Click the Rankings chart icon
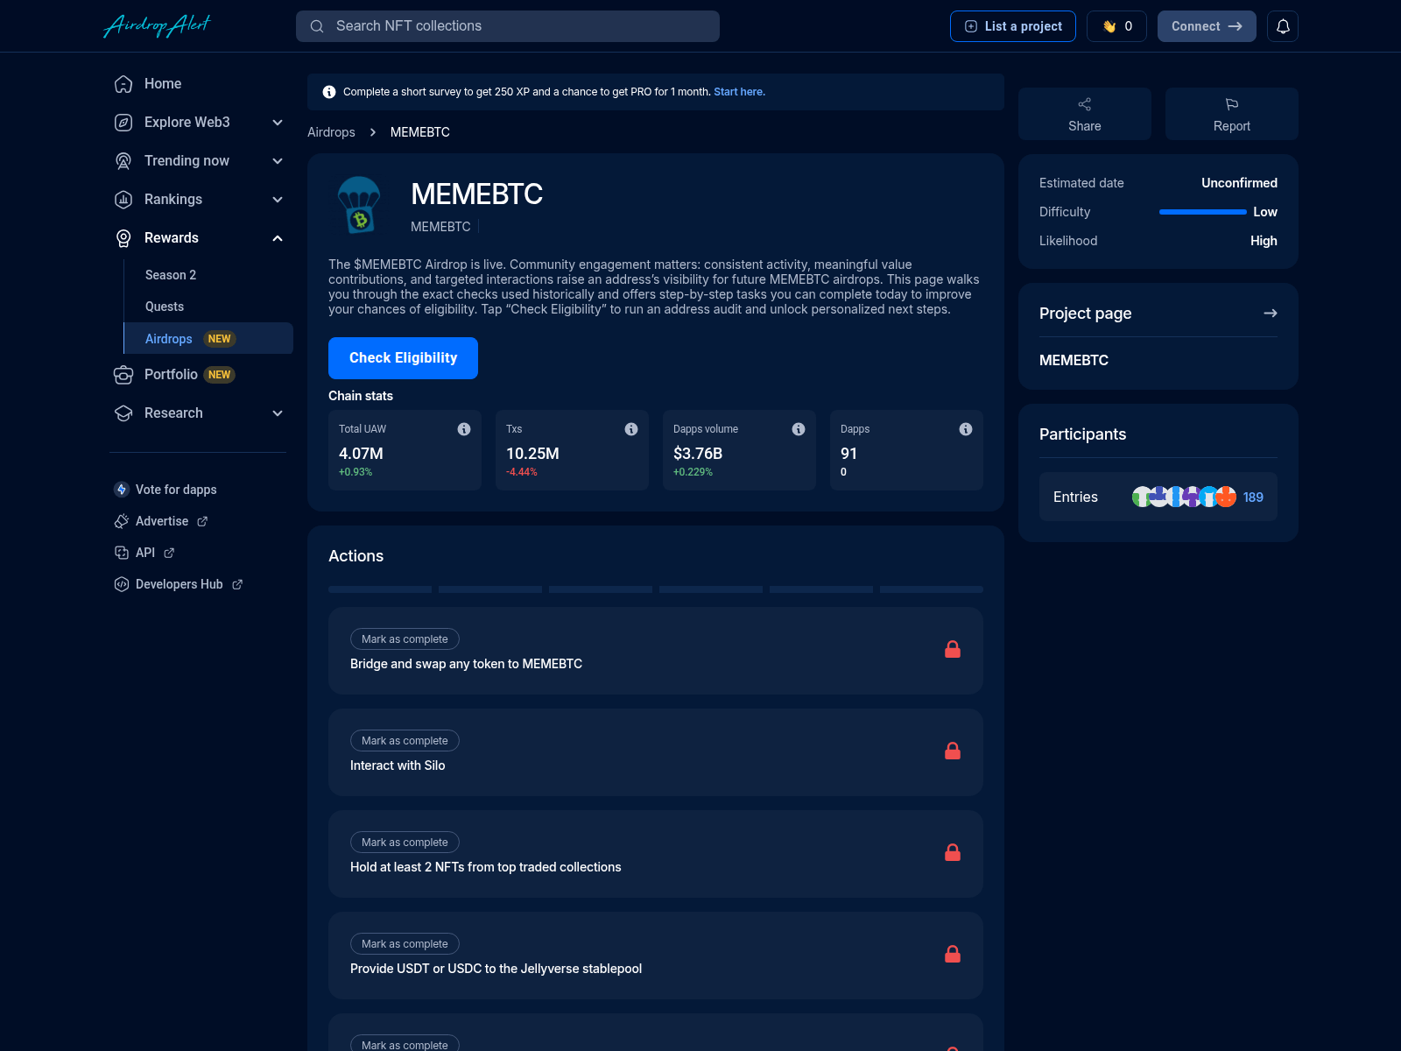 point(123,200)
